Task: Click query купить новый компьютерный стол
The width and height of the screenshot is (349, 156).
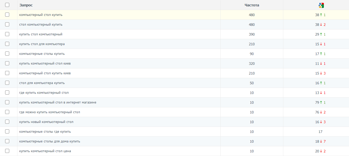Action: coord(46,122)
